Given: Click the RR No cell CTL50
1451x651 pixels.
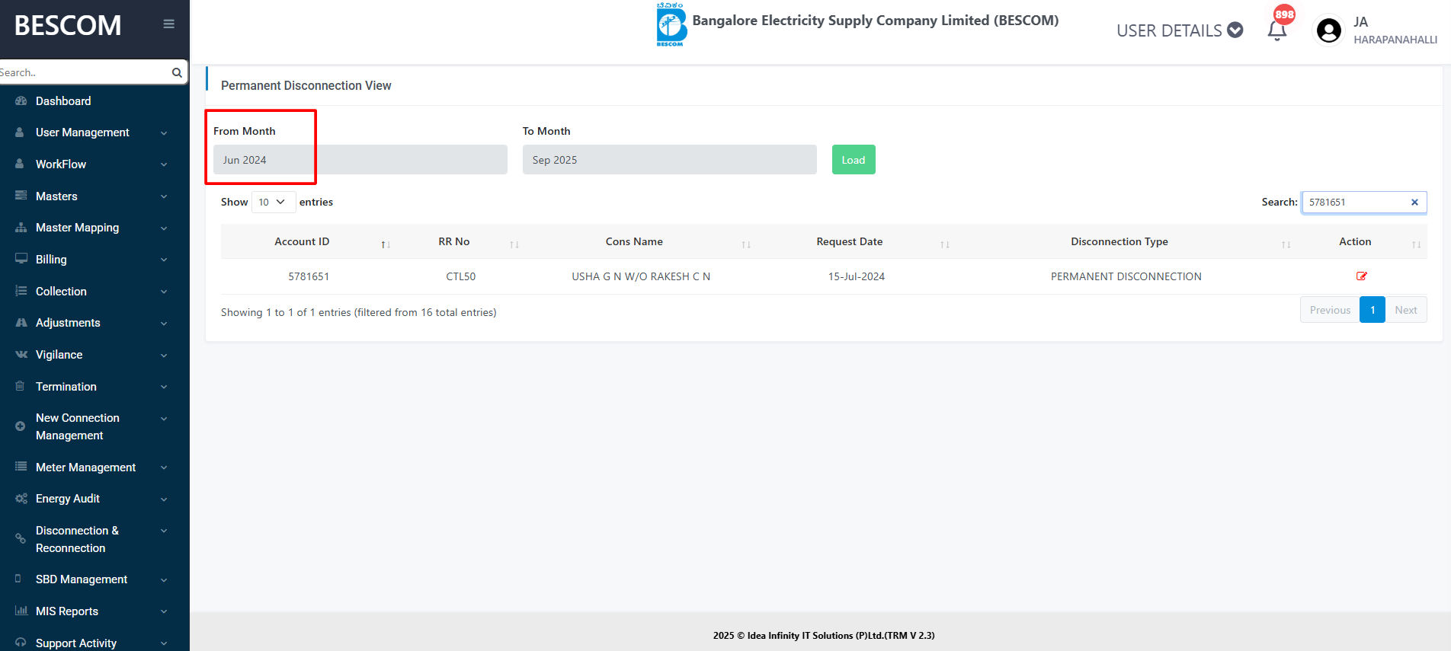Looking at the screenshot, I should pyautogui.click(x=461, y=276).
